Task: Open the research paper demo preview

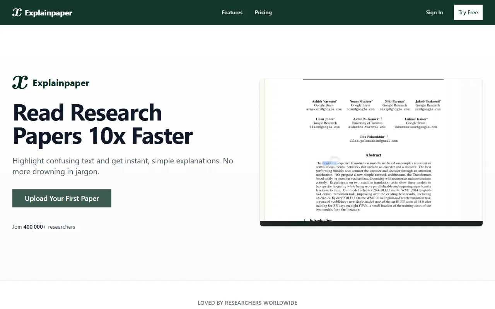Action: (371, 152)
